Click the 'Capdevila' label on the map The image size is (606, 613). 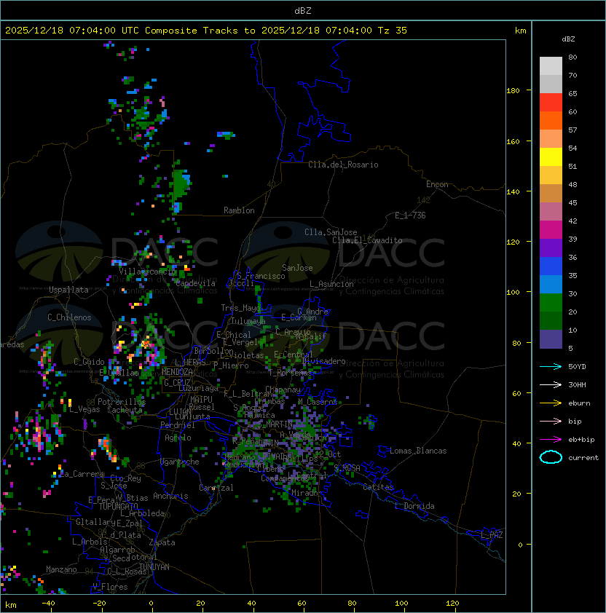(195, 283)
